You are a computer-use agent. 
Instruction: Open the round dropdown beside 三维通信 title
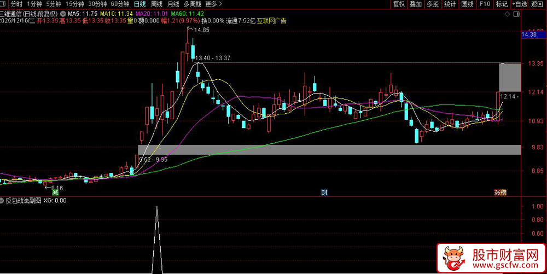(63, 14)
